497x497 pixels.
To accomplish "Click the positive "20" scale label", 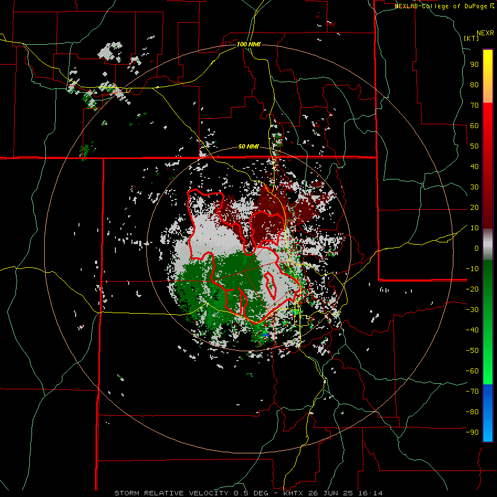I will click(x=474, y=207).
